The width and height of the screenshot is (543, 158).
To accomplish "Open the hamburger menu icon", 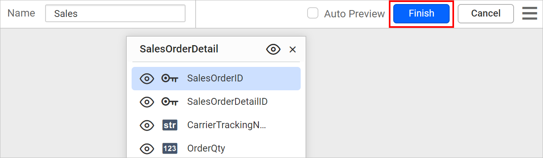I will [530, 13].
